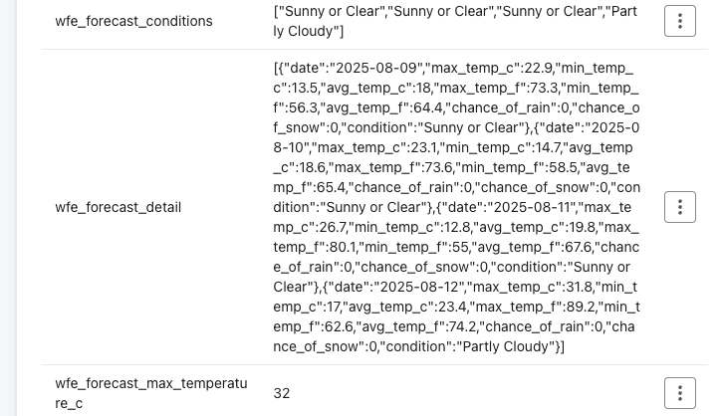Click the "2025-08-11" date in forecast detail

point(531,207)
